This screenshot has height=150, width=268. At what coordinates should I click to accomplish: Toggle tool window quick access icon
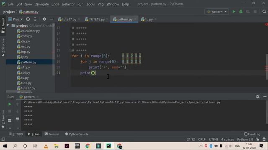pos(3,139)
